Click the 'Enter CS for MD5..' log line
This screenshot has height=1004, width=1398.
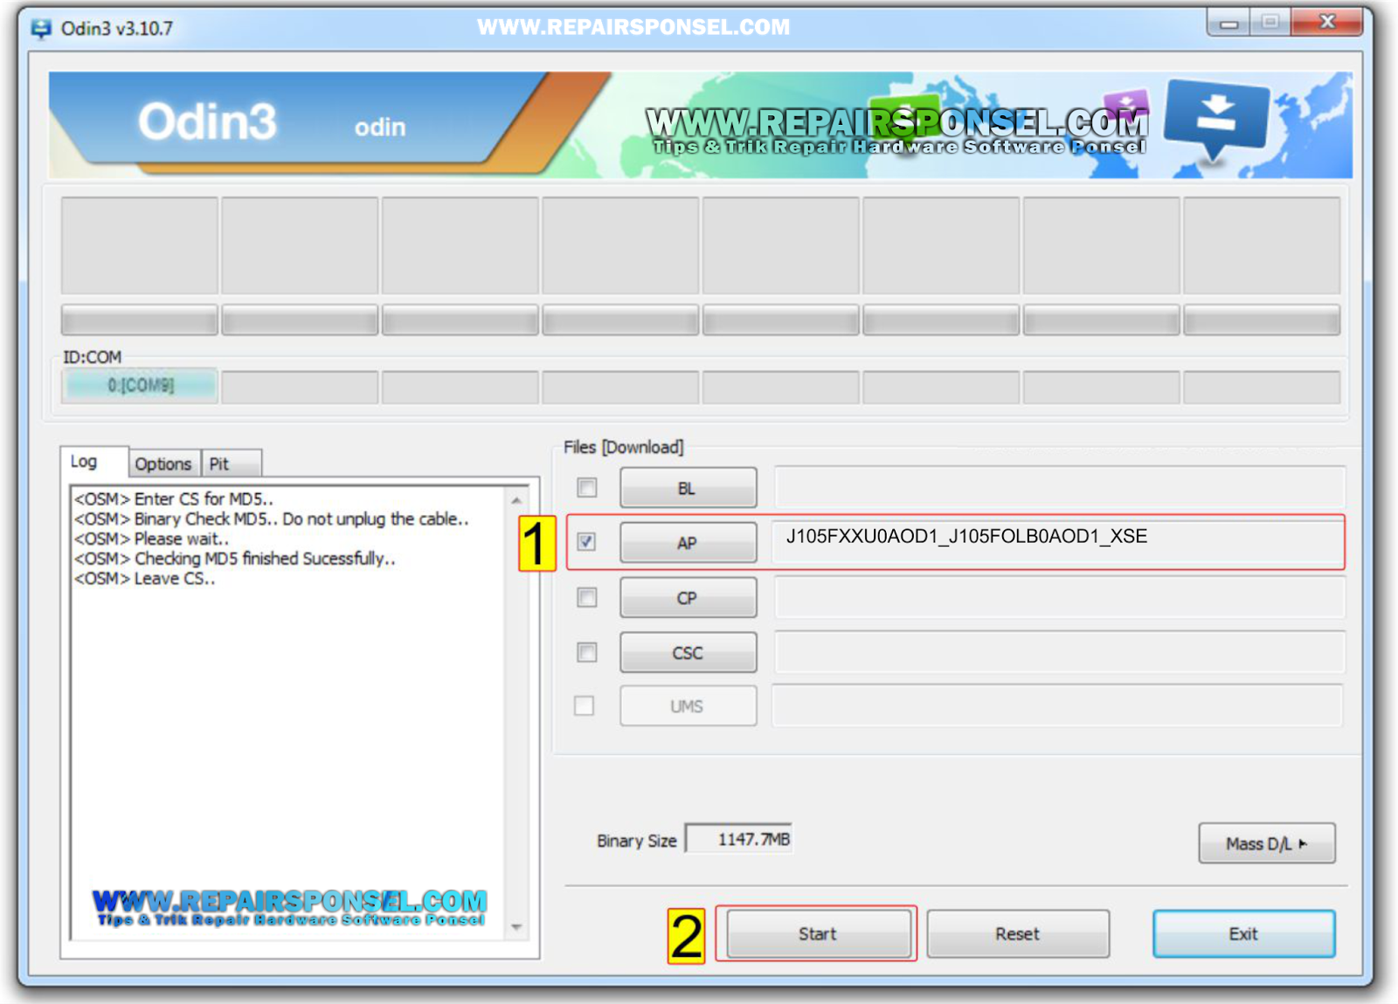tap(173, 499)
